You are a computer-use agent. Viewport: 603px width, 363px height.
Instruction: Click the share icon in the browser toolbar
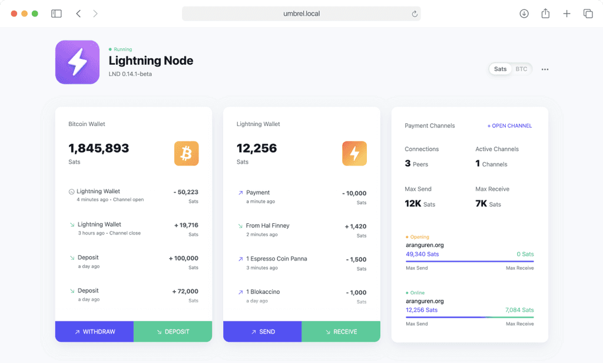point(545,13)
